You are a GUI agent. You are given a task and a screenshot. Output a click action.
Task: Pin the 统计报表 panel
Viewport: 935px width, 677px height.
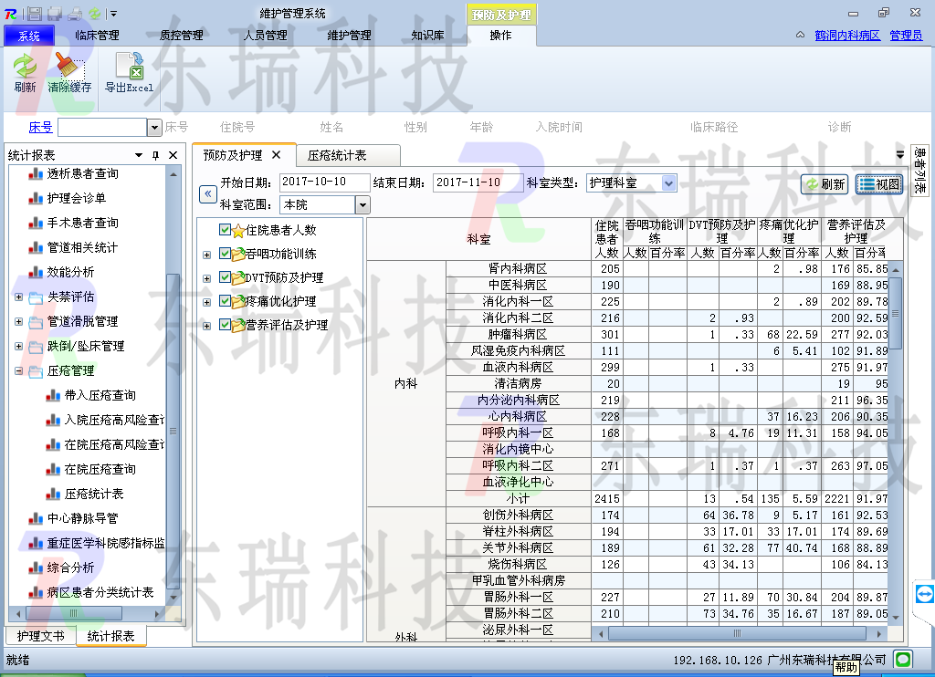[155, 155]
